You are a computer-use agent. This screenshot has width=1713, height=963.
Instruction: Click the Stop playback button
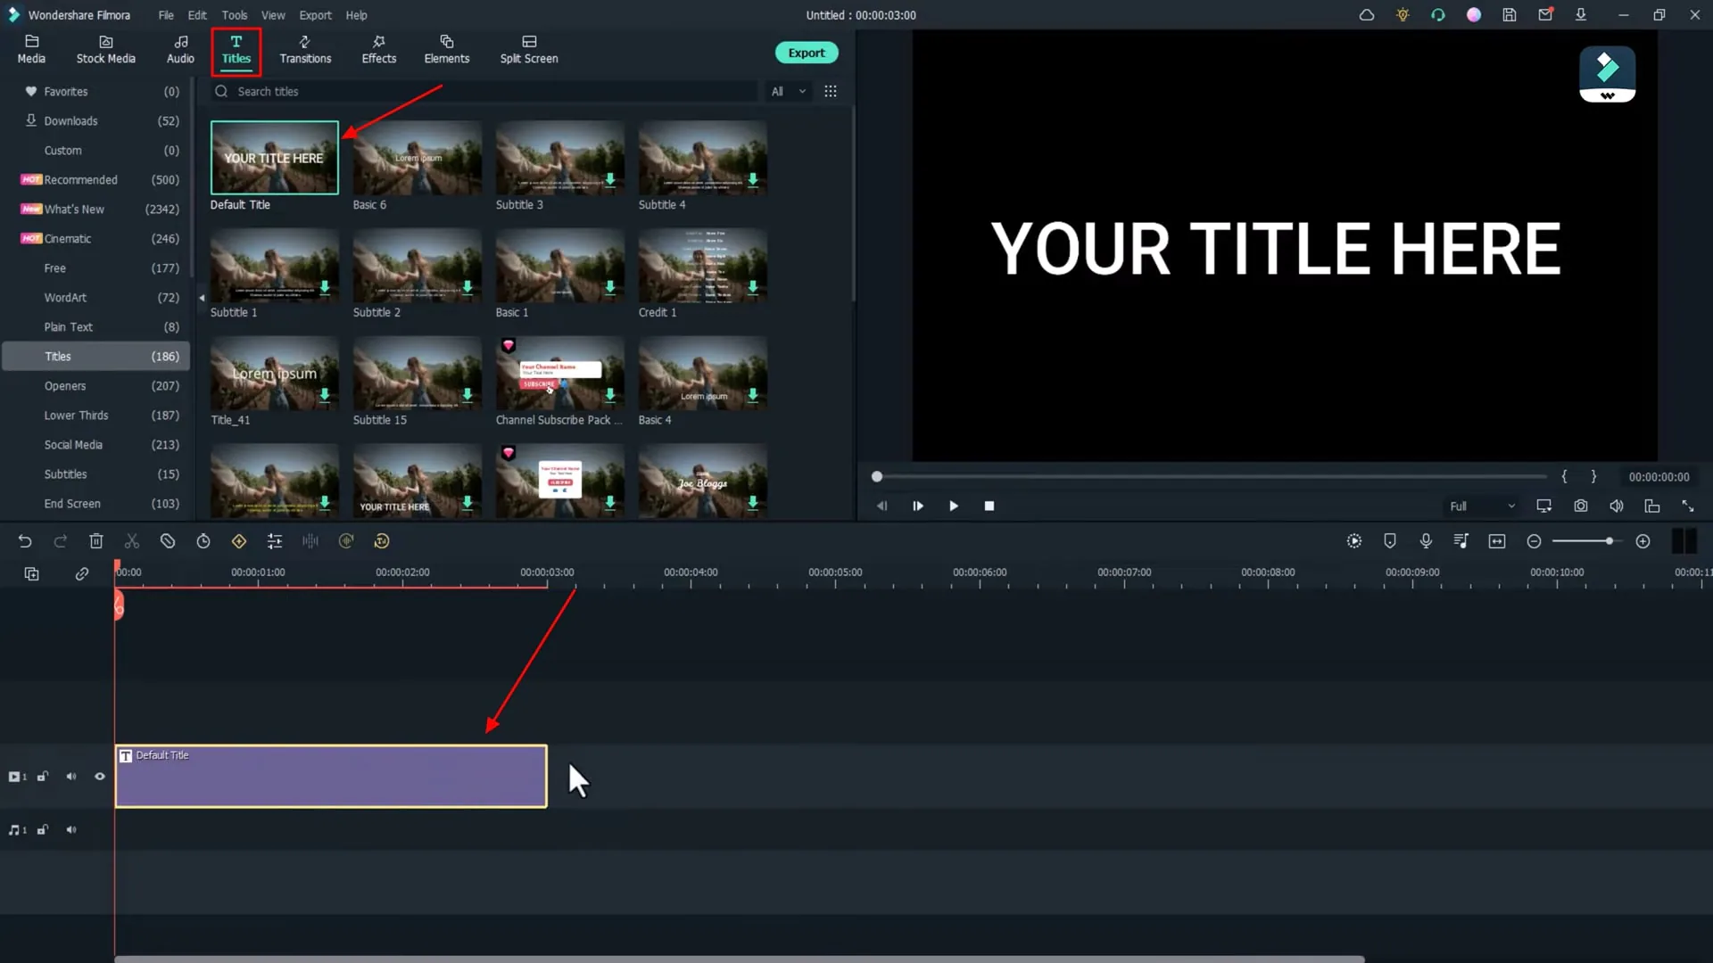tap(989, 506)
